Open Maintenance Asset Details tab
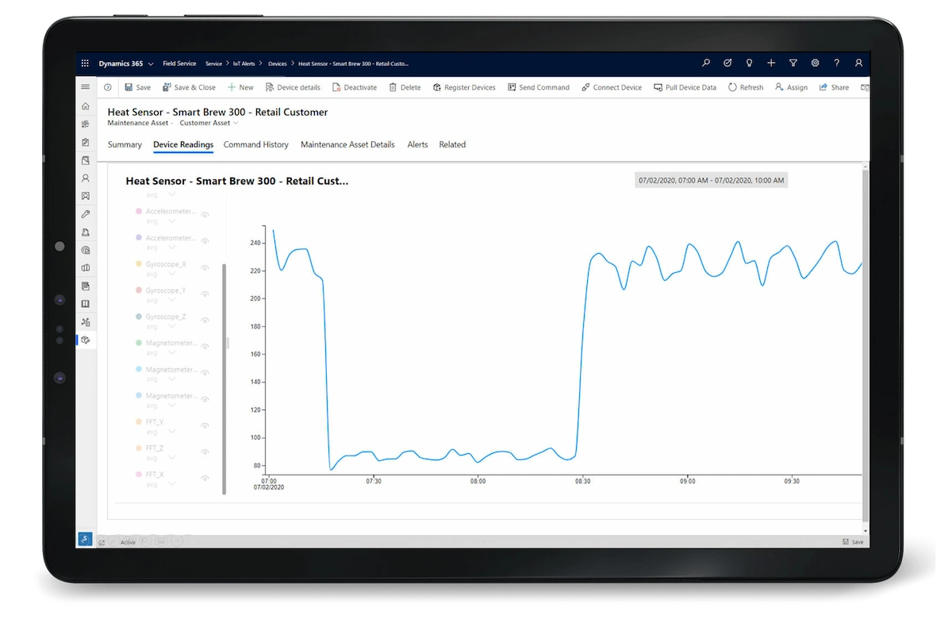The height and width of the screenshot is (623, 952). (x=347, y=144)
